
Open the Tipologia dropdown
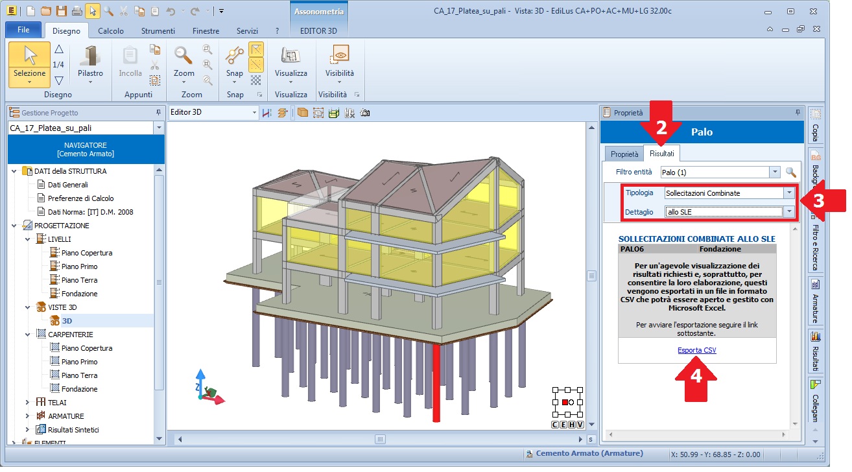click(x=788, y=193)
